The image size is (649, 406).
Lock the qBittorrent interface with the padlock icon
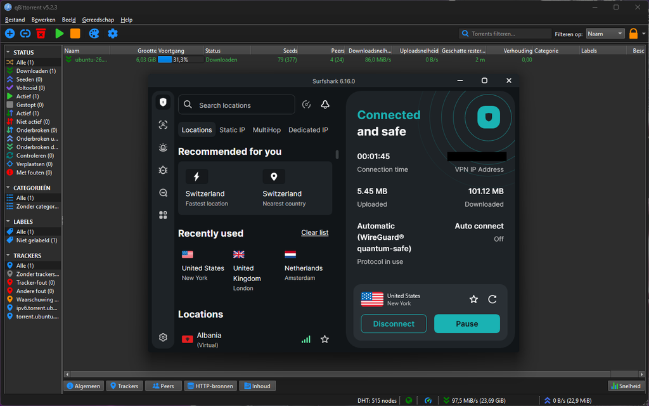[633, 34]
